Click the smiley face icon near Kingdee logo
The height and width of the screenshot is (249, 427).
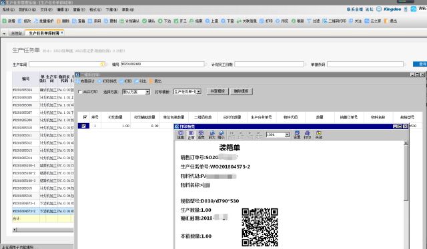(x=379, y=9)
